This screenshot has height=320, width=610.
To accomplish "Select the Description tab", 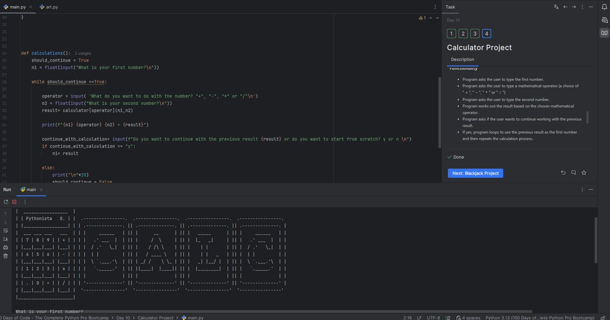I will coord(462,60).
